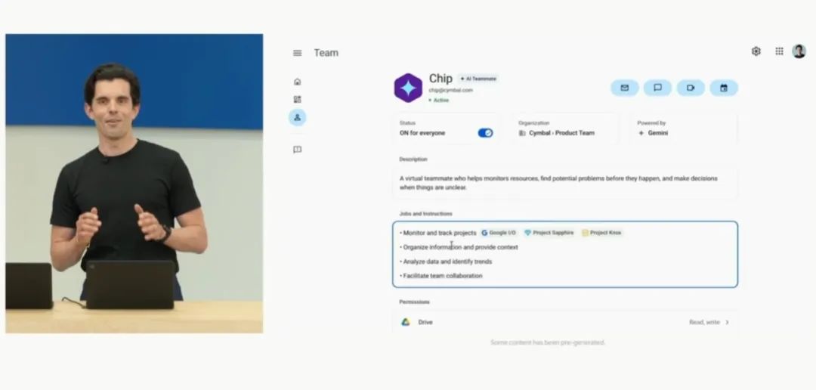816x390 pixels.
Task: Open the Project Sapphire chip
Action: tap(549, 233)
